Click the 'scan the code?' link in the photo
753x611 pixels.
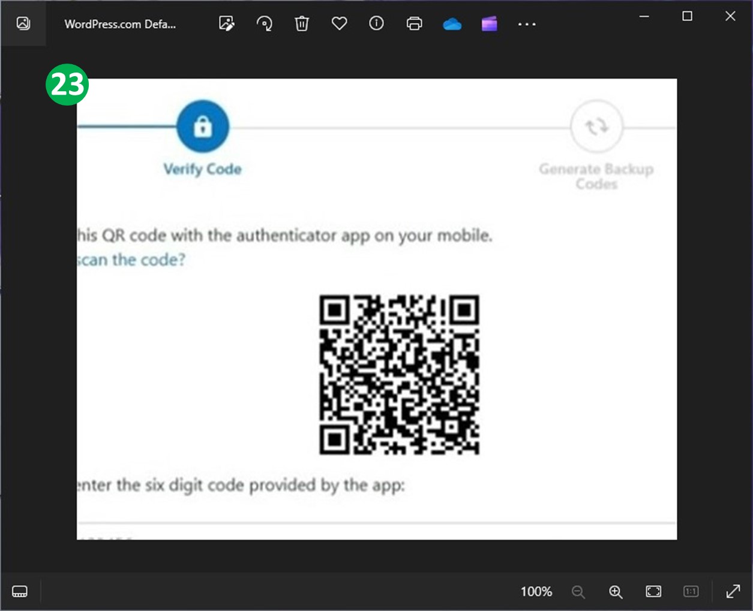[x=131, y=260]
